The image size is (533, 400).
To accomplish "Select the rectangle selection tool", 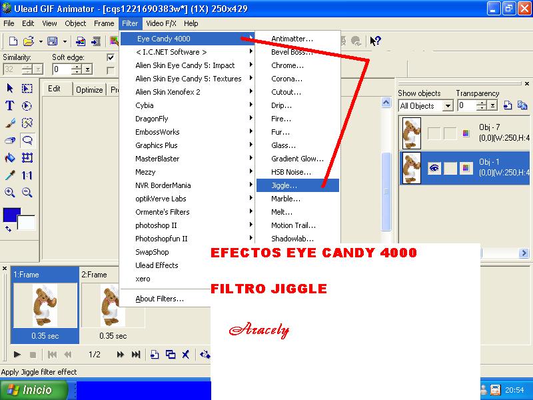I will point(27,89).
